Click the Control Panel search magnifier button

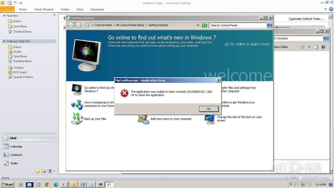point(270,25)
